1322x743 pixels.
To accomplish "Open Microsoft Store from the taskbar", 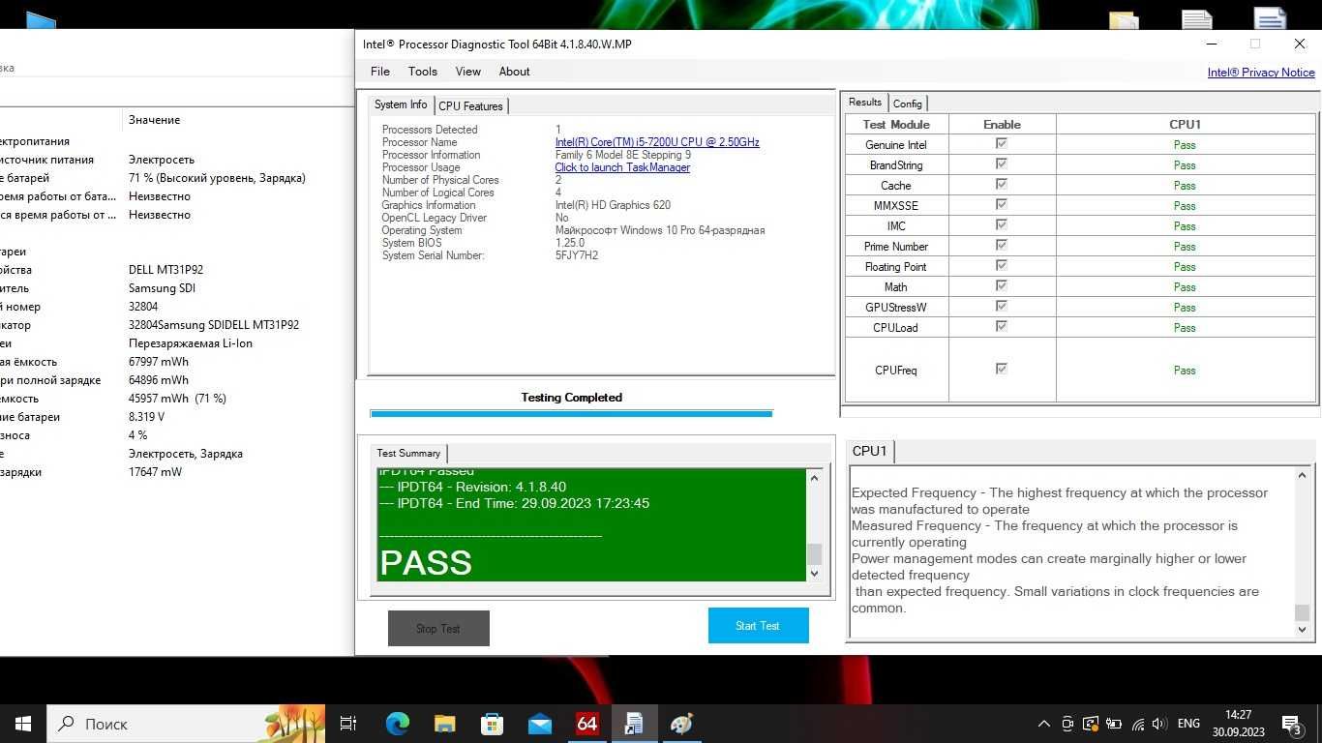I will [x=493, y=724].
